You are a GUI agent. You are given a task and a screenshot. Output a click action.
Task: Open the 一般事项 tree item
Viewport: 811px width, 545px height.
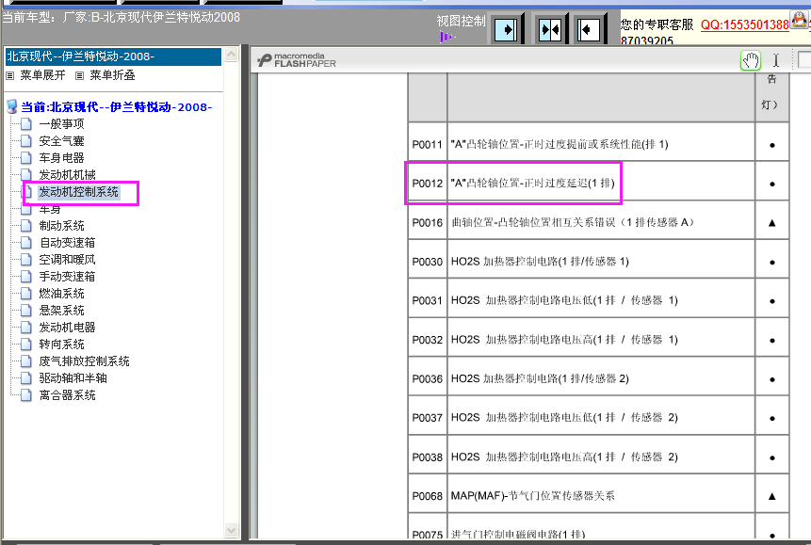tap(61, 124)
